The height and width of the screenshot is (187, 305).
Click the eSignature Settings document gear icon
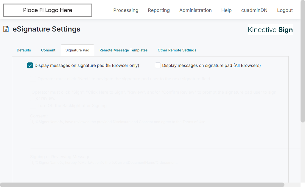pos(6,29)
